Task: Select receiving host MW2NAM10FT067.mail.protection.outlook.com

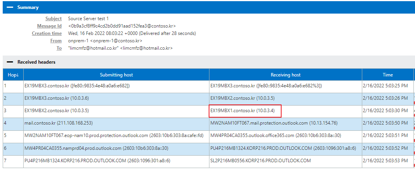Action: [x=274, y=123]
